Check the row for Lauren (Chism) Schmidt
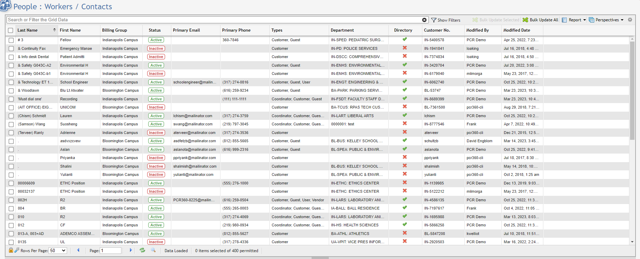Screen dimensions: 640x259 [11, 116]
